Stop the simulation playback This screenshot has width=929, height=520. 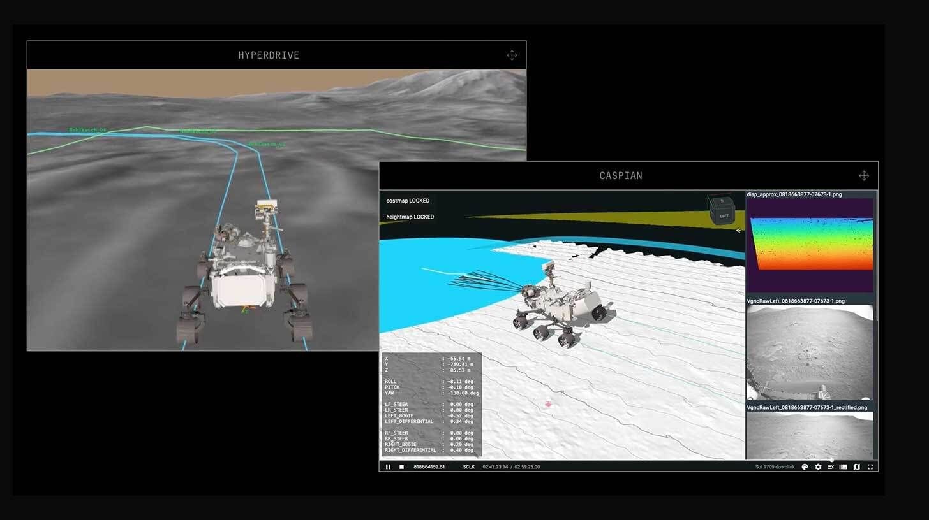point(402,466)
